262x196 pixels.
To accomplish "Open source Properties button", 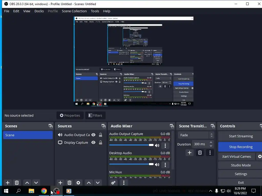I will point(70,115).
